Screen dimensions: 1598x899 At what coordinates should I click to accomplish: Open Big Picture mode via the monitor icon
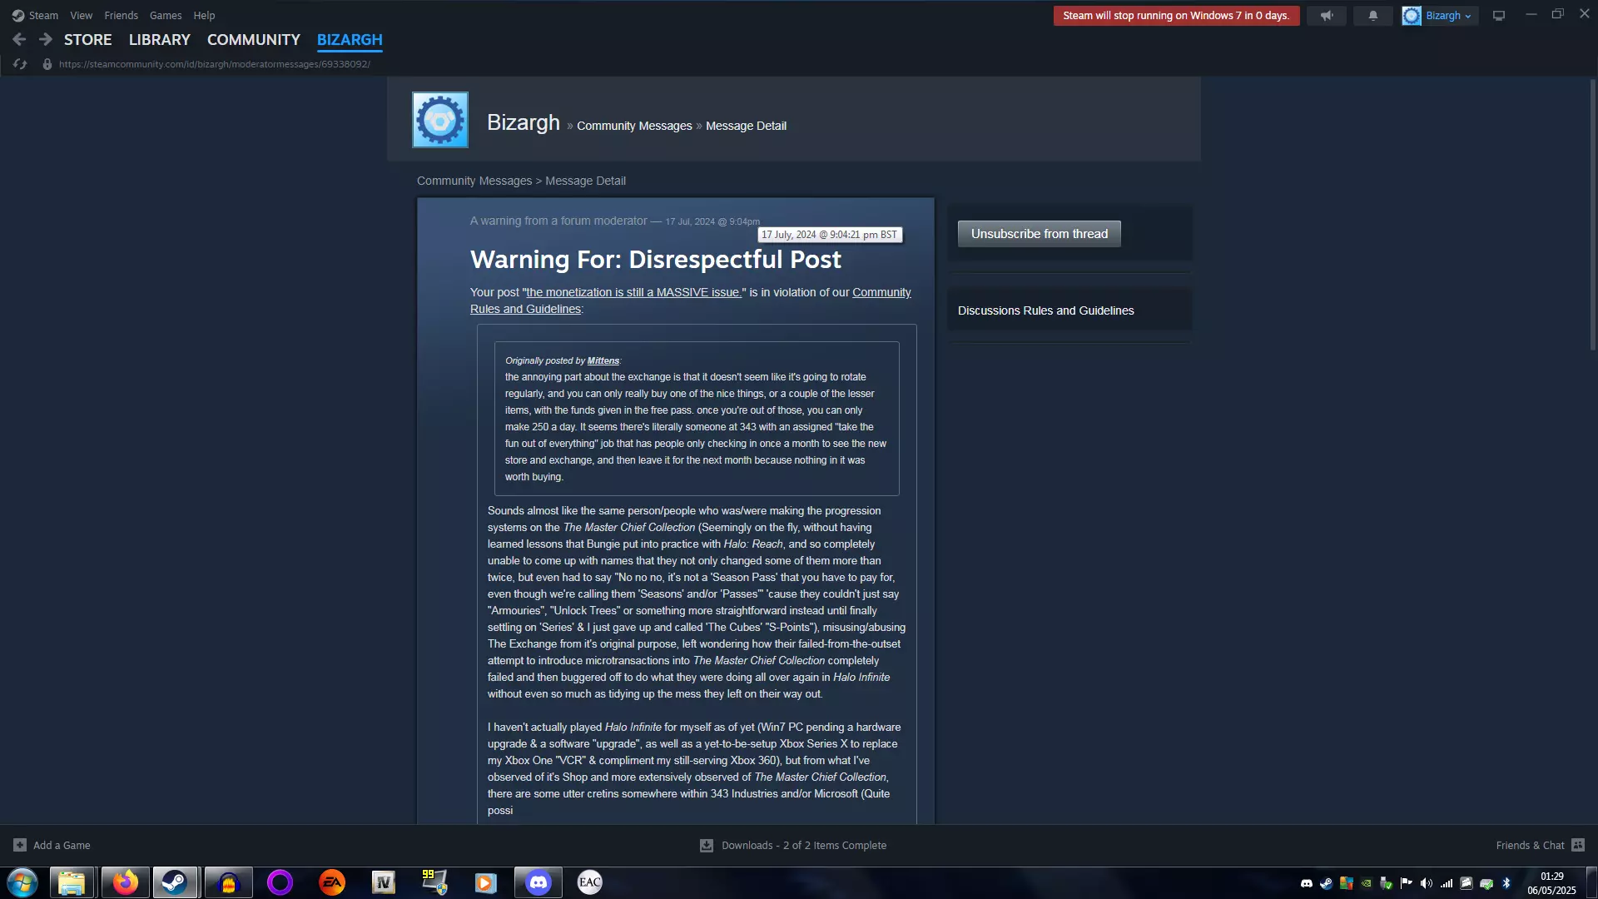1498,16
